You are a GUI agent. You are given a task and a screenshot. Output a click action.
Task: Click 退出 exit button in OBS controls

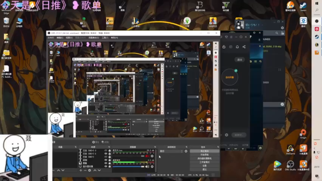pos(204,169)
